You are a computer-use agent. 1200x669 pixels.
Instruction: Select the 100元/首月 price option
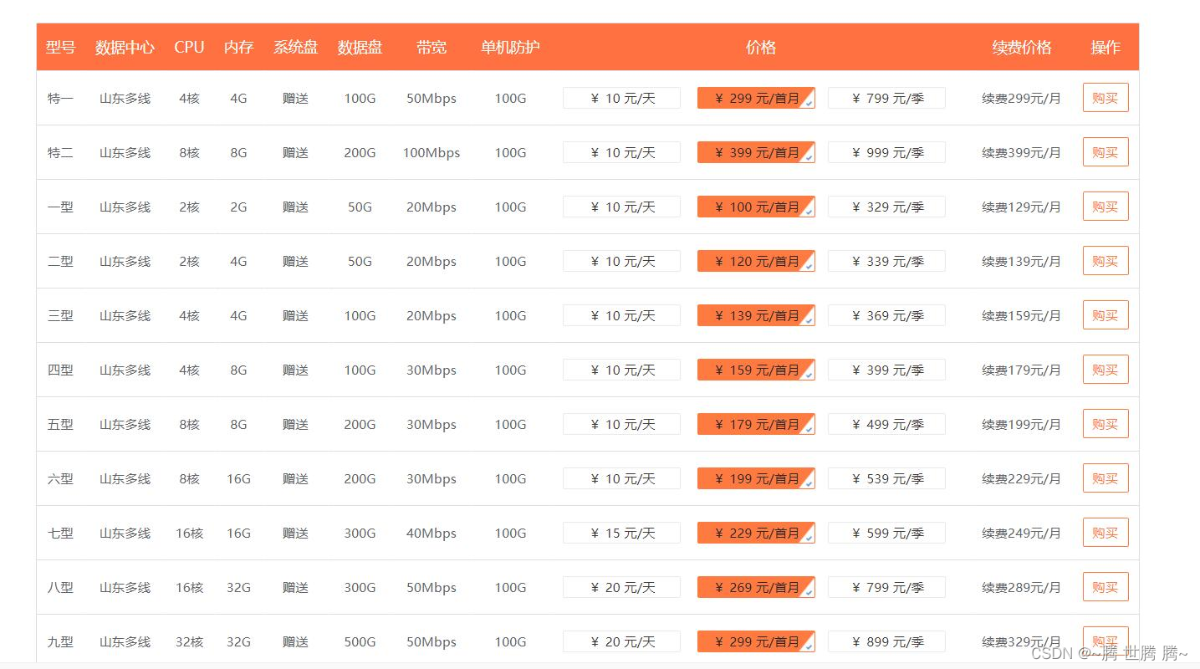[756, 207]
